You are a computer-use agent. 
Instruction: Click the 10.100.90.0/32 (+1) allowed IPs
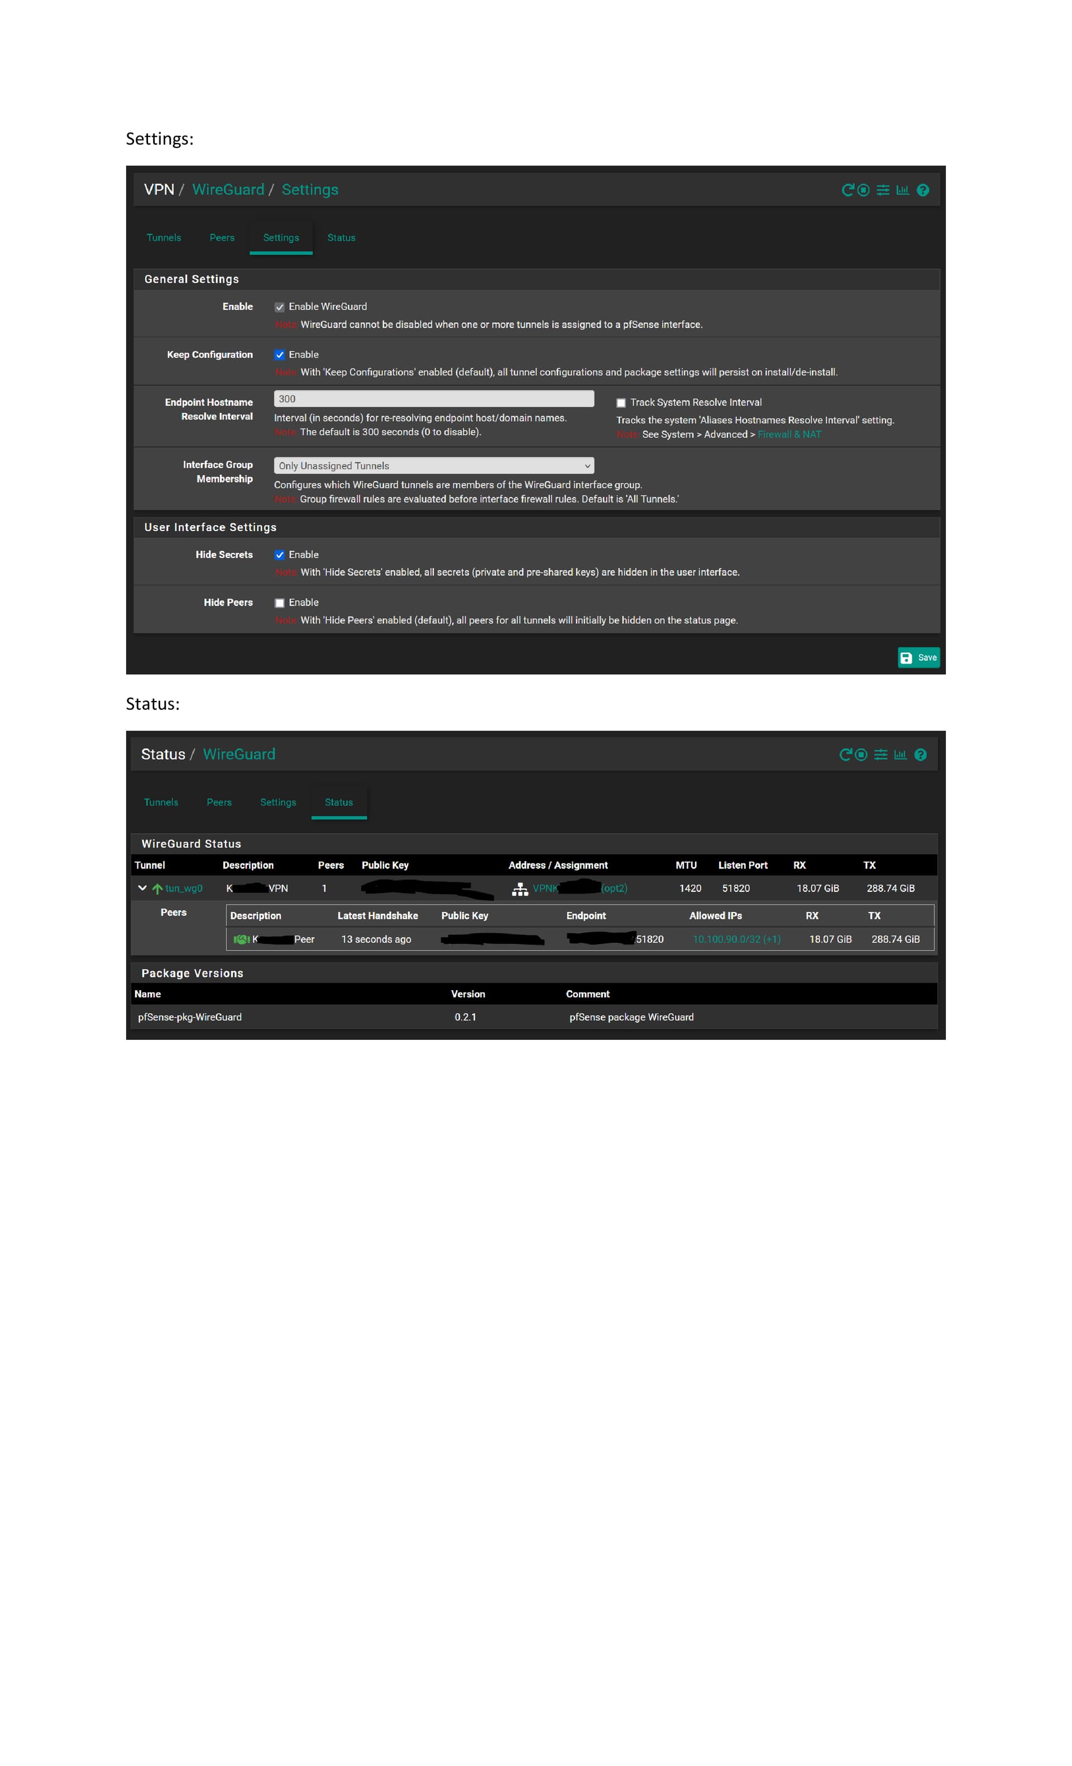click(x=736, y=939)
